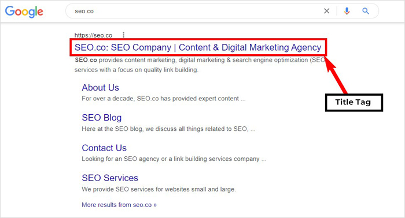Click More results from seo.co link
This screenshot has width=405, height=218.
coord(119,205)
